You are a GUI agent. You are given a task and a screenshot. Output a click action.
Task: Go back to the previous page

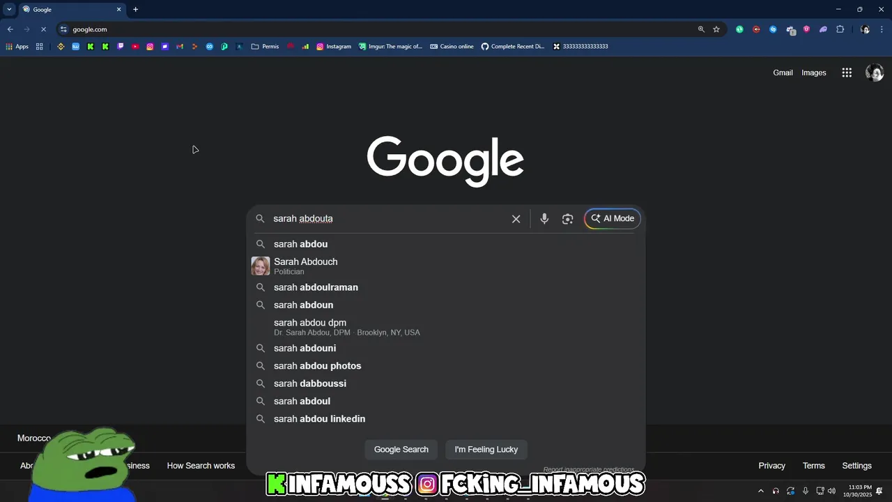tap(10, 29)
